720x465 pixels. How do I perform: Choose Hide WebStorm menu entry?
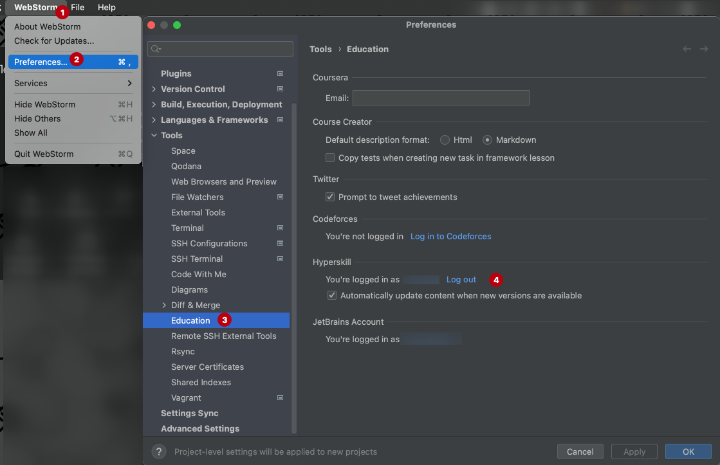tap(73, 105)
